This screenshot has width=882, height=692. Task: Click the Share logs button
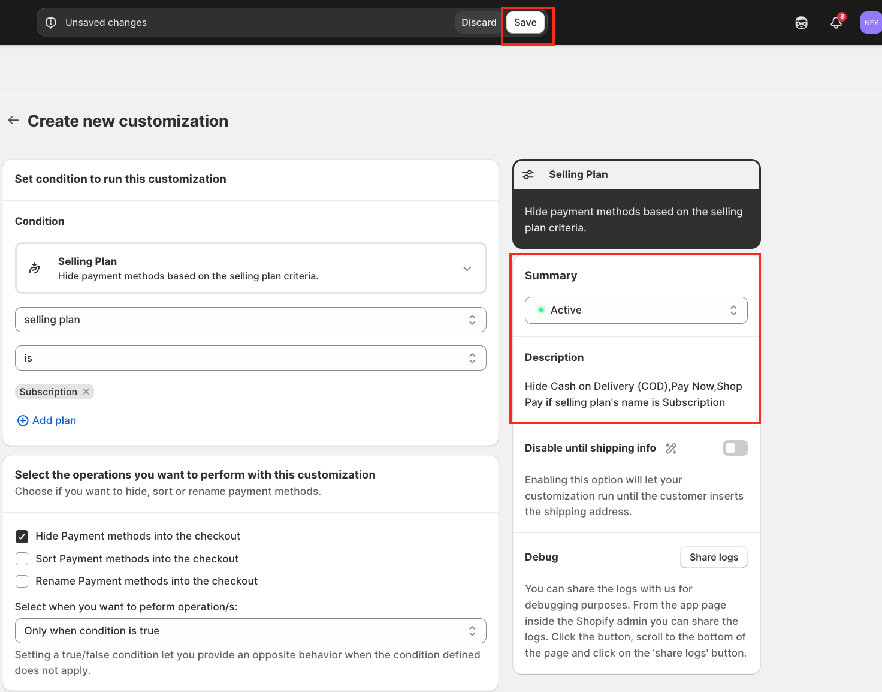tap(713, 557)
